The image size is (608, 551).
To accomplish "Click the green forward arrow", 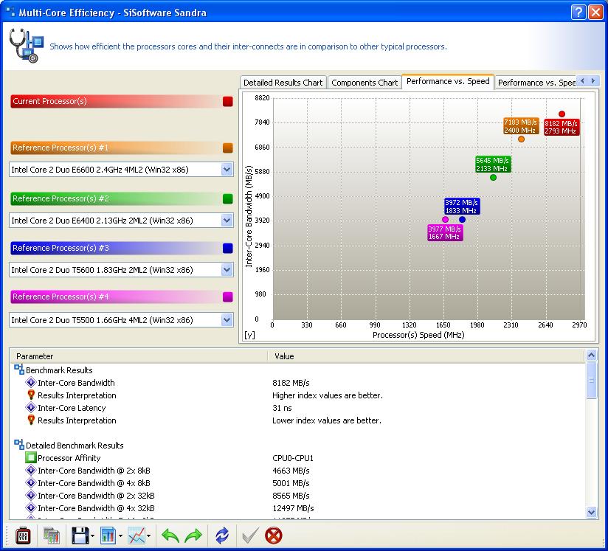I will [x=193, y=536].
